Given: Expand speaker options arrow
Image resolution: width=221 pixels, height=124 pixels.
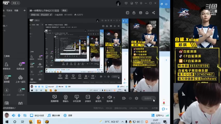Looking at the screenshot, I should tap(114, 97).
